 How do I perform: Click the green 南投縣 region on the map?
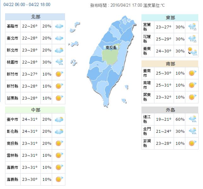click(110, 57)
